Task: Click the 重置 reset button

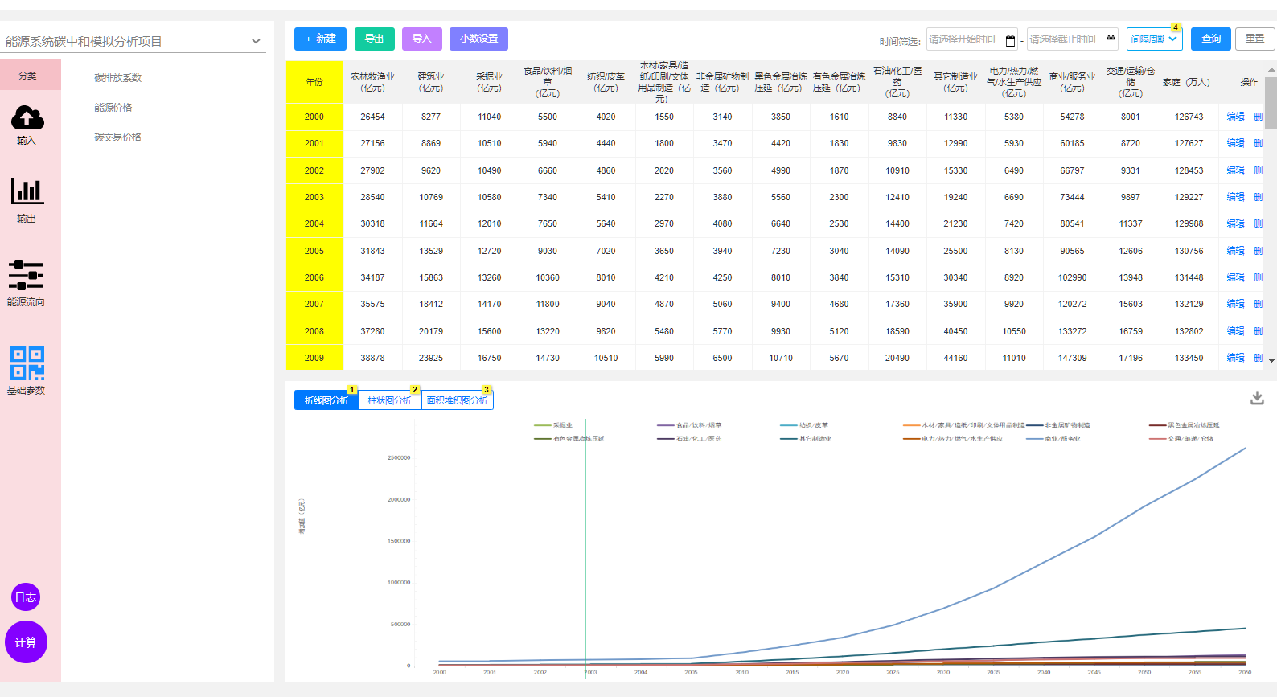Action: click(1255, 39)
